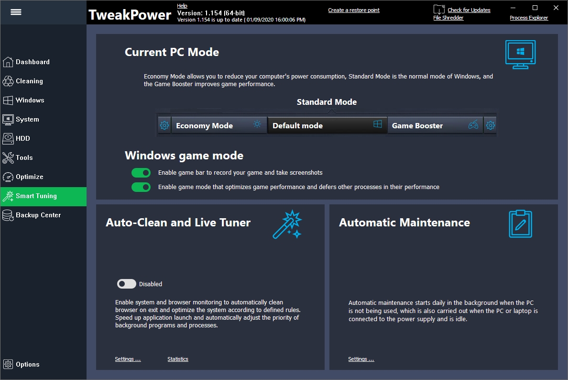
Task: Open Automatic Maintenance Settings link
Action: (x=361, y=359)
